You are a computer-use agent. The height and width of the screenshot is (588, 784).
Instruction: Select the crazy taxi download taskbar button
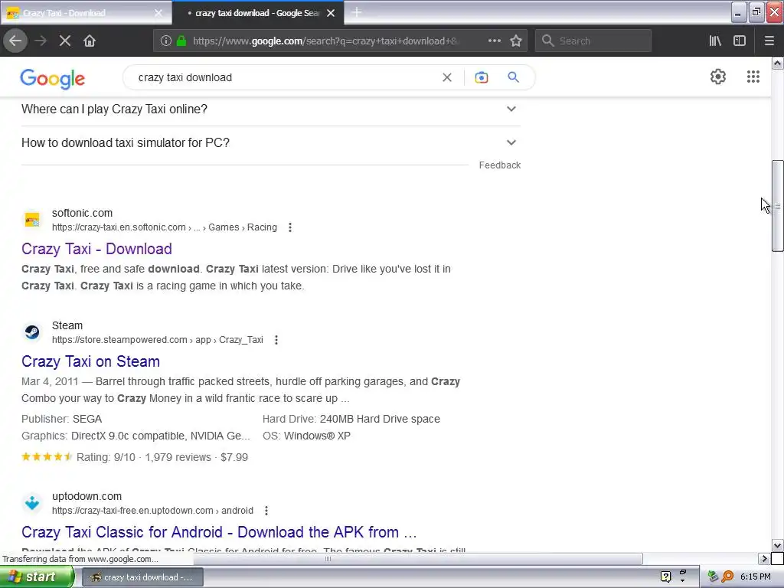click(142, 577)
